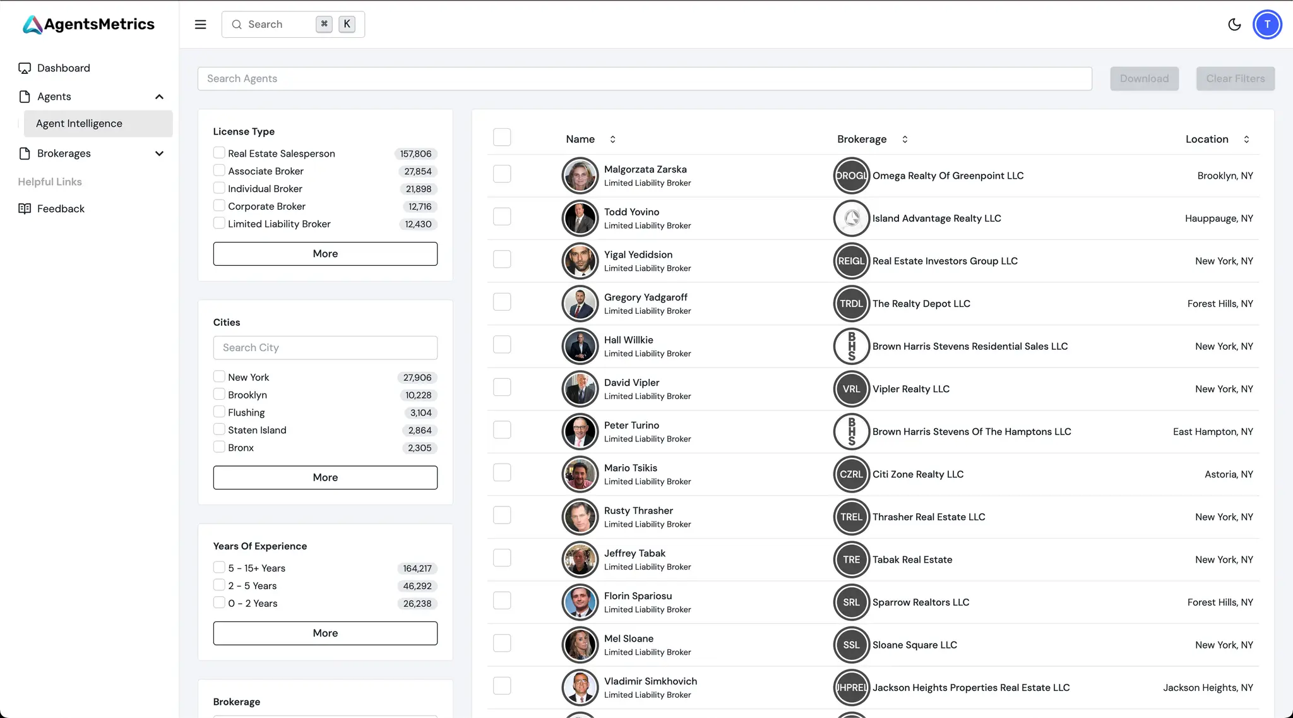Click the Search Agents input field
The width and height of the screenshot is (1293, 718).
pyautogui.click(x=644, y=79)
